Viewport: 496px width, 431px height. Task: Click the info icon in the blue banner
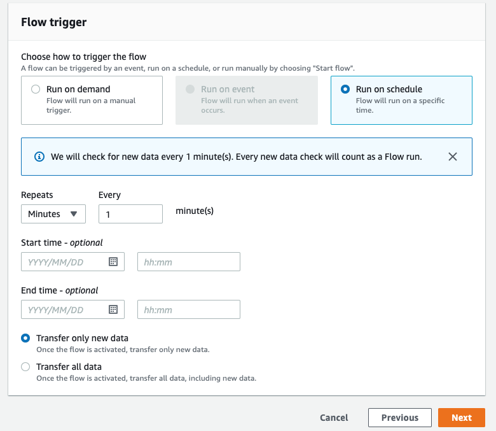coord(39,157)
